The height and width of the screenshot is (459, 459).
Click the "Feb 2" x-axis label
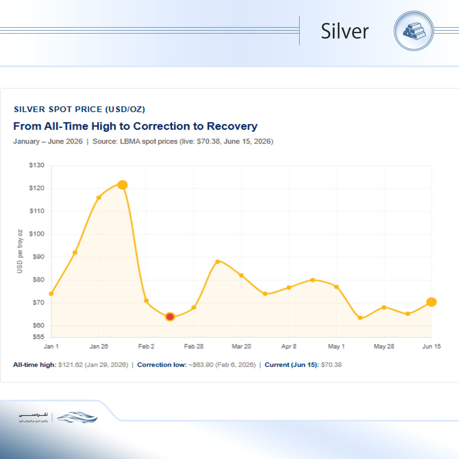tap(146, 346)
